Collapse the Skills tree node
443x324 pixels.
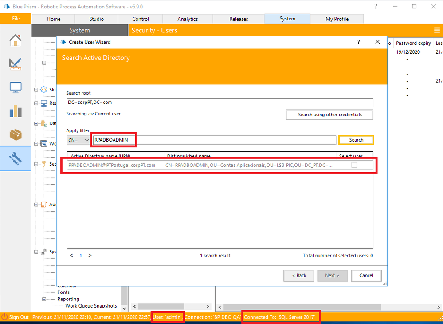pyautogui.click(x=36, y=90)
